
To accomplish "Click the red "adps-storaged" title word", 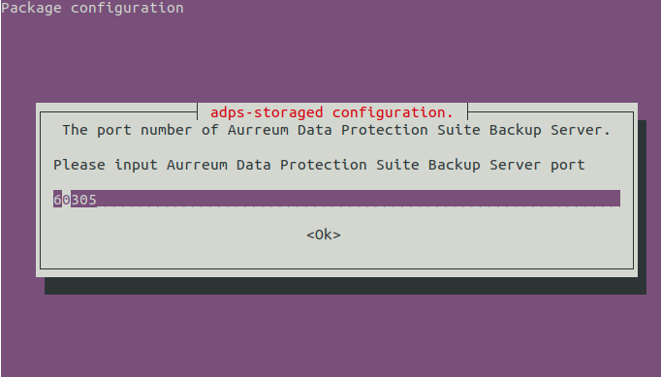I will pyautogui.click(x=267, y=112).
